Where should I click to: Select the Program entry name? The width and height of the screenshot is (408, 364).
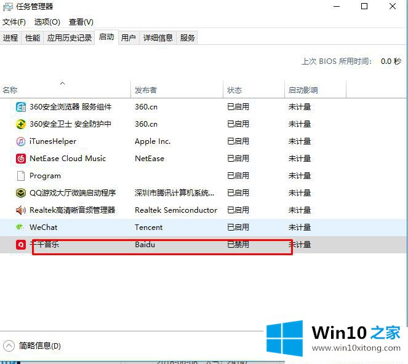pyautogui.click(x=46, y=176)
